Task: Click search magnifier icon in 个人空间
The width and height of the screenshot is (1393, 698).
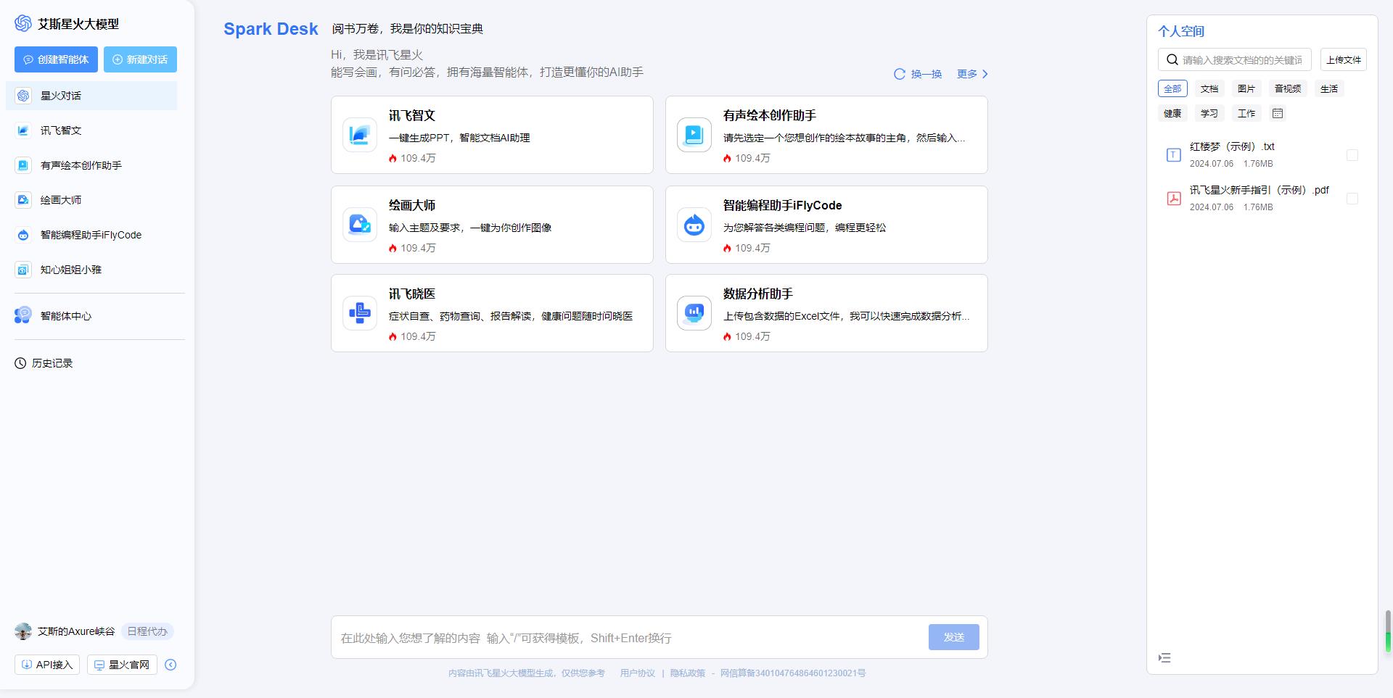Action: [x=1172, y=59]
